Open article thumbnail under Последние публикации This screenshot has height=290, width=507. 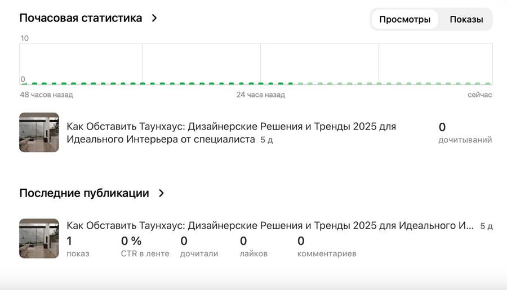pyautogui.click(x=39, y=238)
